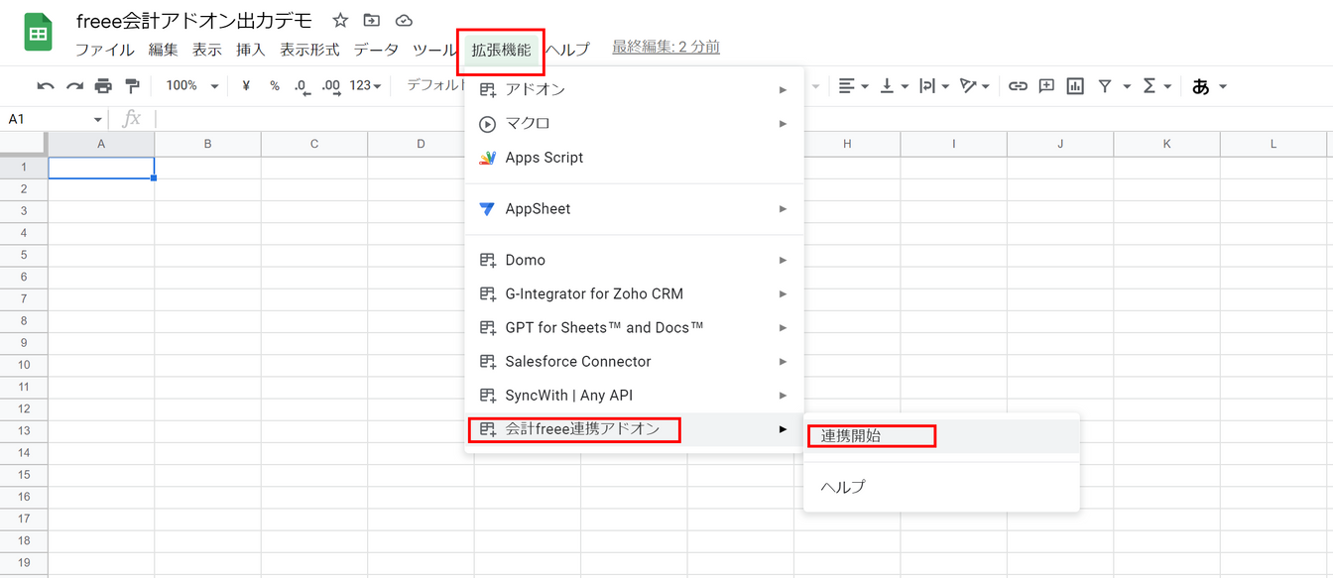
Task: Open the 最終編集 version history link
Action: (666, 47)
